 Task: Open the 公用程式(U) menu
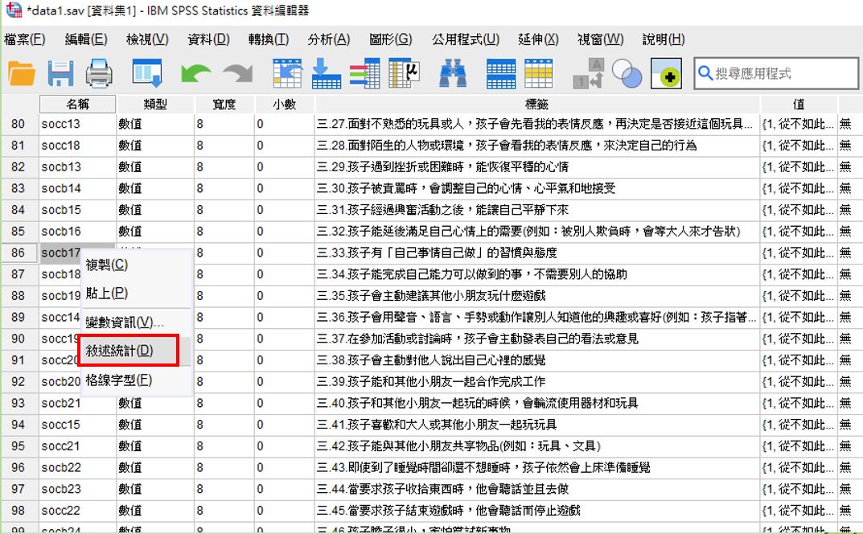pyautogui.click(x=466, y=39)
